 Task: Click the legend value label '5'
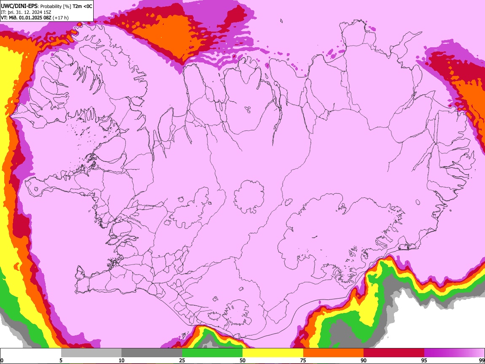coord(61,360)
